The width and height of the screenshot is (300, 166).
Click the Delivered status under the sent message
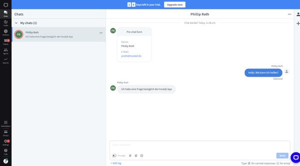(x=278, y=79)
